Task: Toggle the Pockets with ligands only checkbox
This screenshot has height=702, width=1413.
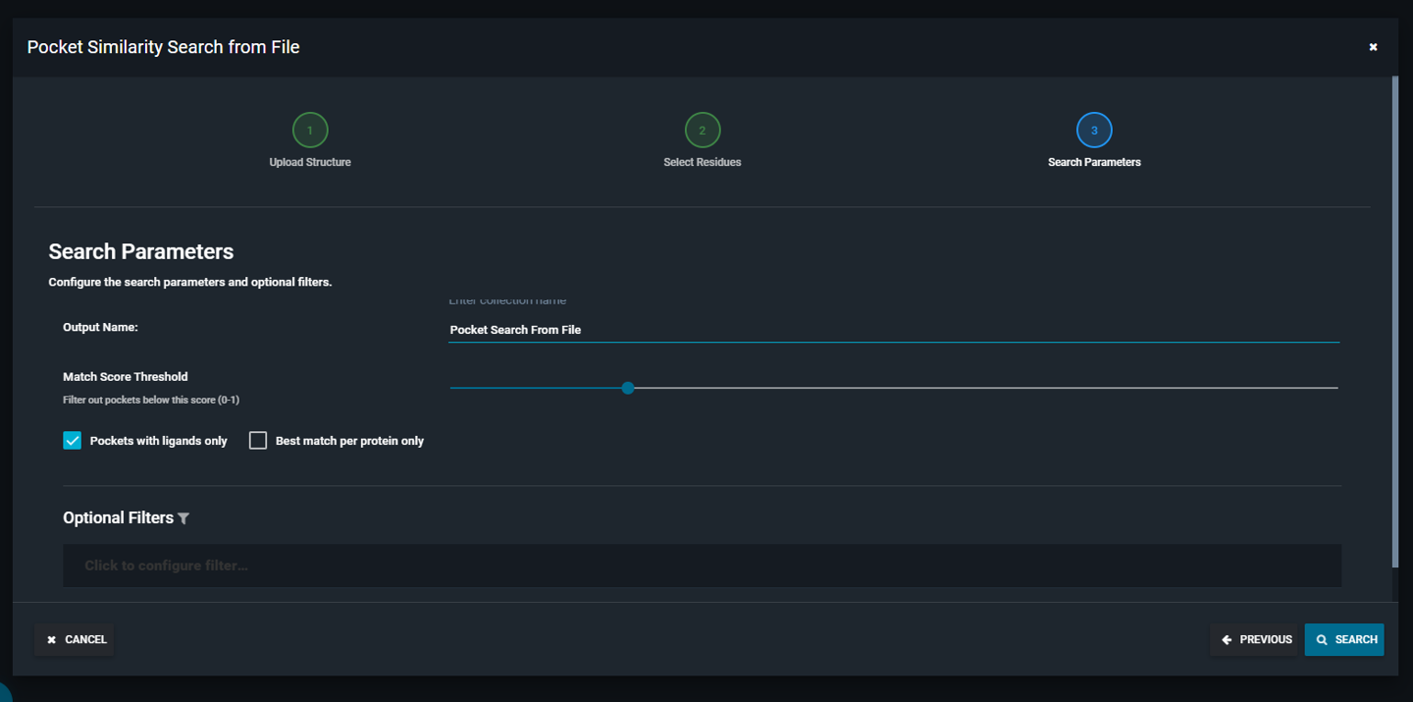Action: (73, 441)
